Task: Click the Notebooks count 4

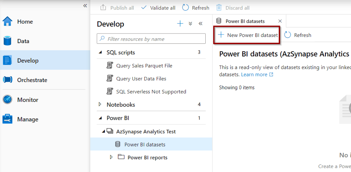Action: tap(199, 104)
